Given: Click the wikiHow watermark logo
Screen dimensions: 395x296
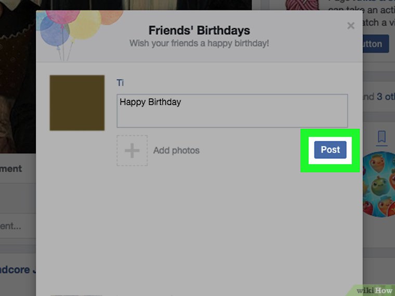Looking at the screenshot, I should 374,289.
